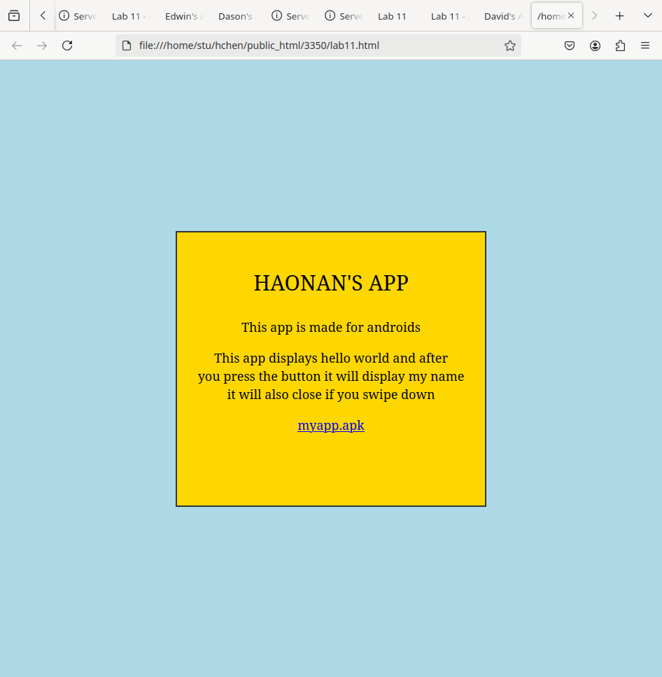Screen dimensions: 662x677
Task: Click the URL address bar field
Action: pos(315,46)
